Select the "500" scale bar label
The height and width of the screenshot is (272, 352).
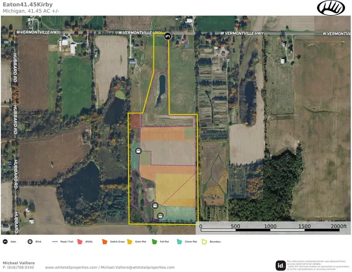pyautogui.click(x=235, y=226)
